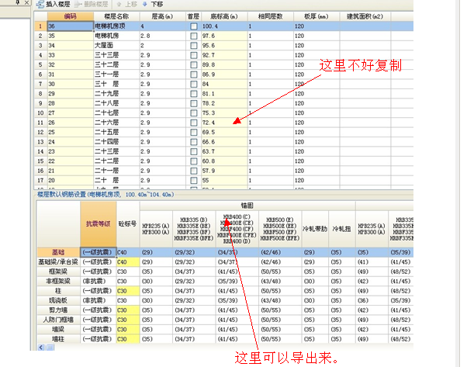467x367 pixels.
Task: Toggle 首层 checkbox for 二十一层 row
Action: pyautogui.click(x=194, y=171)
